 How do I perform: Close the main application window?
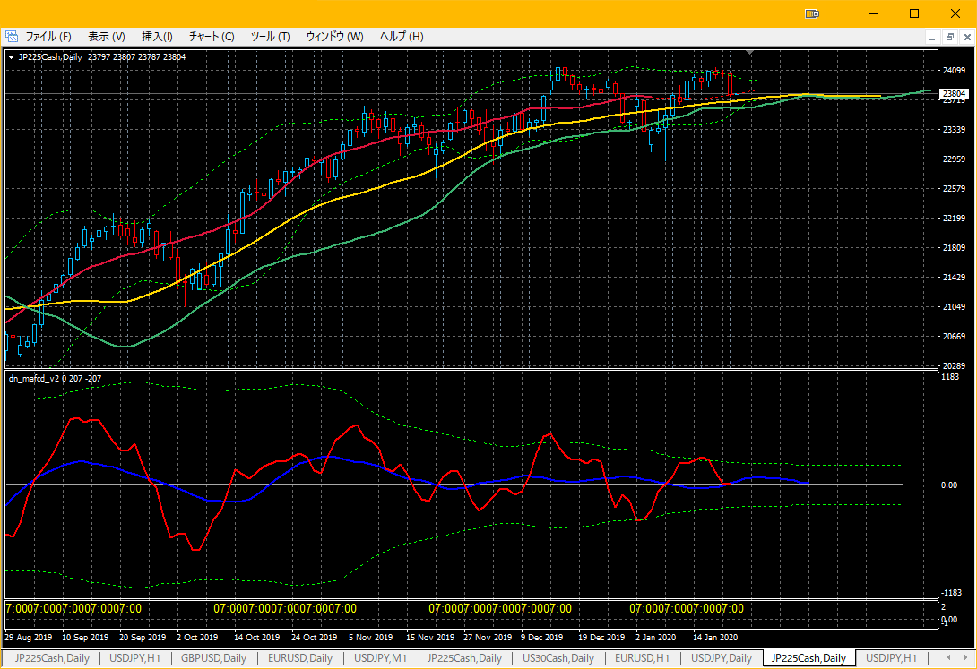(x=955, y=13)
